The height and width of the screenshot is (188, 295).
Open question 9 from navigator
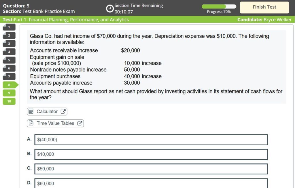click(x=9, y=93)
